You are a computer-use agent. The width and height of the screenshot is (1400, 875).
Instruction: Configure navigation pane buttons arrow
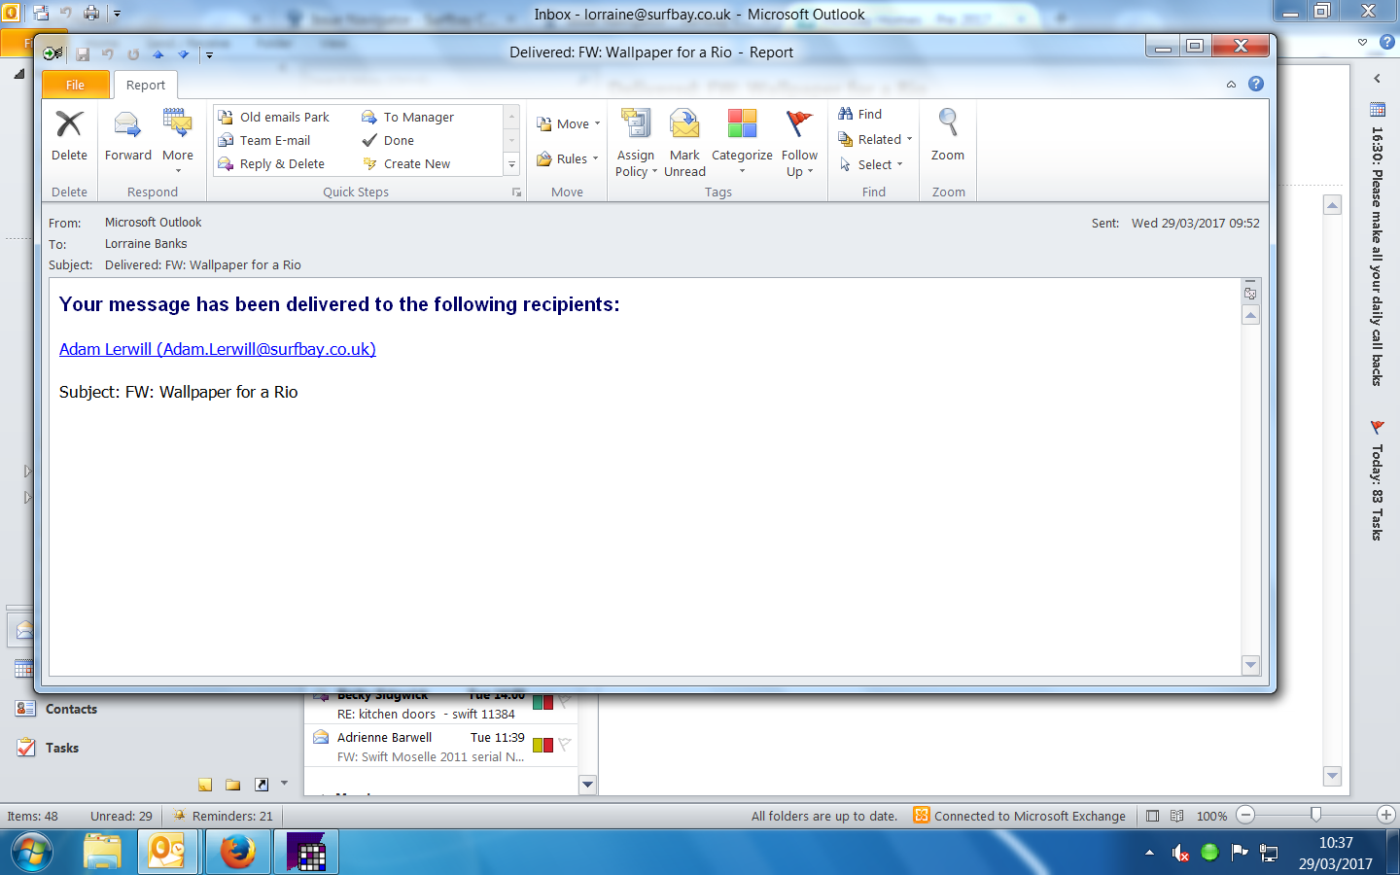tap(284, 783)
